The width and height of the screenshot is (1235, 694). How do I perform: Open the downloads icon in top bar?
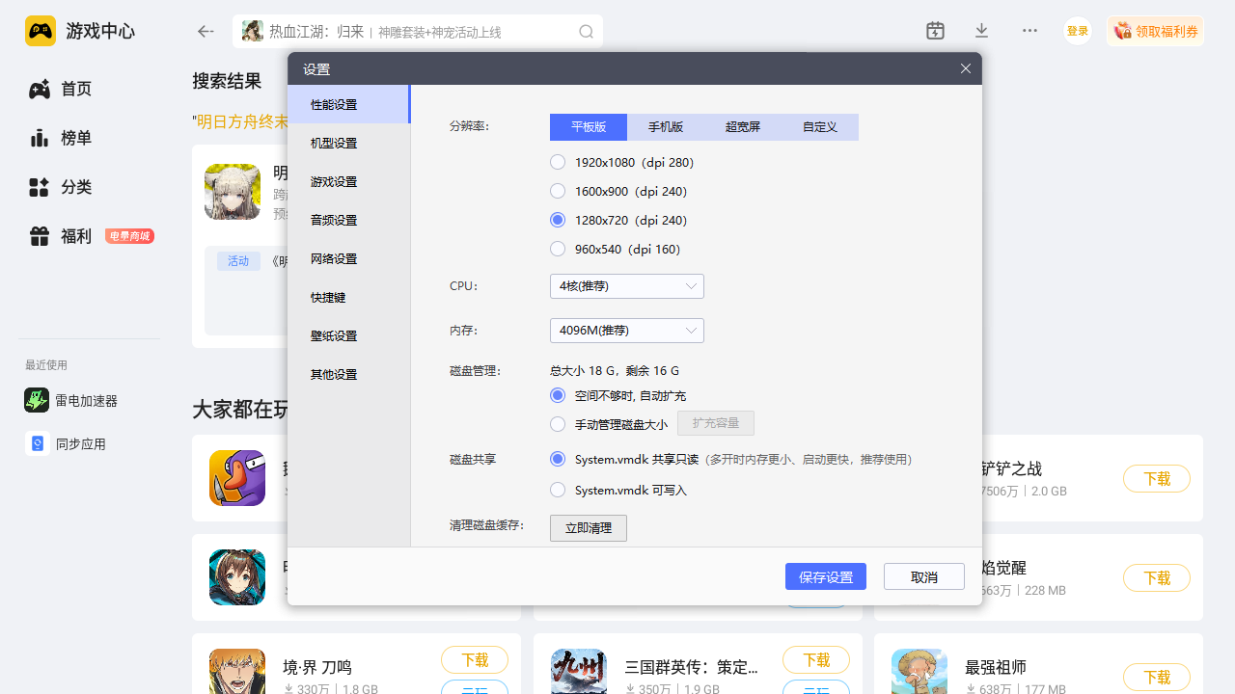point(981,31)
